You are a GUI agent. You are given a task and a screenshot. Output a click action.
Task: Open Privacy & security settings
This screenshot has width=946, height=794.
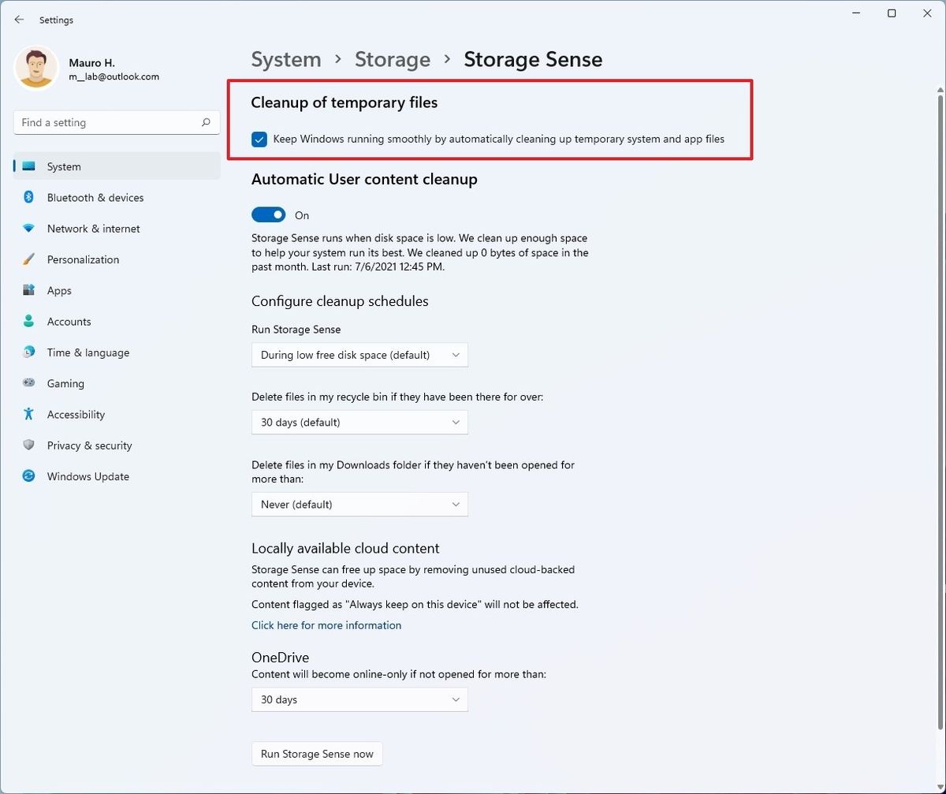89,445
